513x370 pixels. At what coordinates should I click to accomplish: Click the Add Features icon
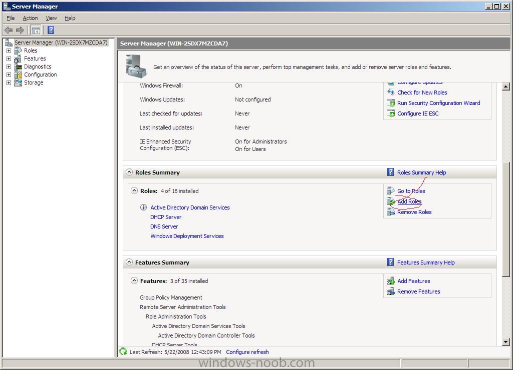click(391, 281)
